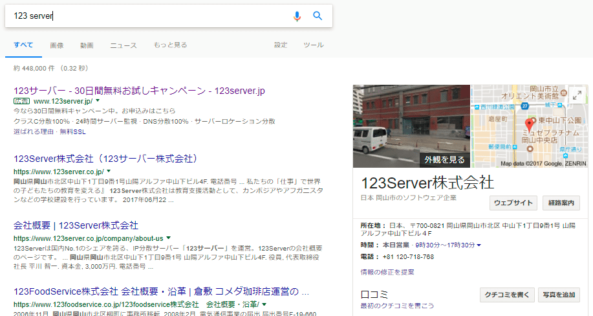Click the クチコミを書く button
The width and height of the screenshot is (593, 316).
tap(507, 295)
